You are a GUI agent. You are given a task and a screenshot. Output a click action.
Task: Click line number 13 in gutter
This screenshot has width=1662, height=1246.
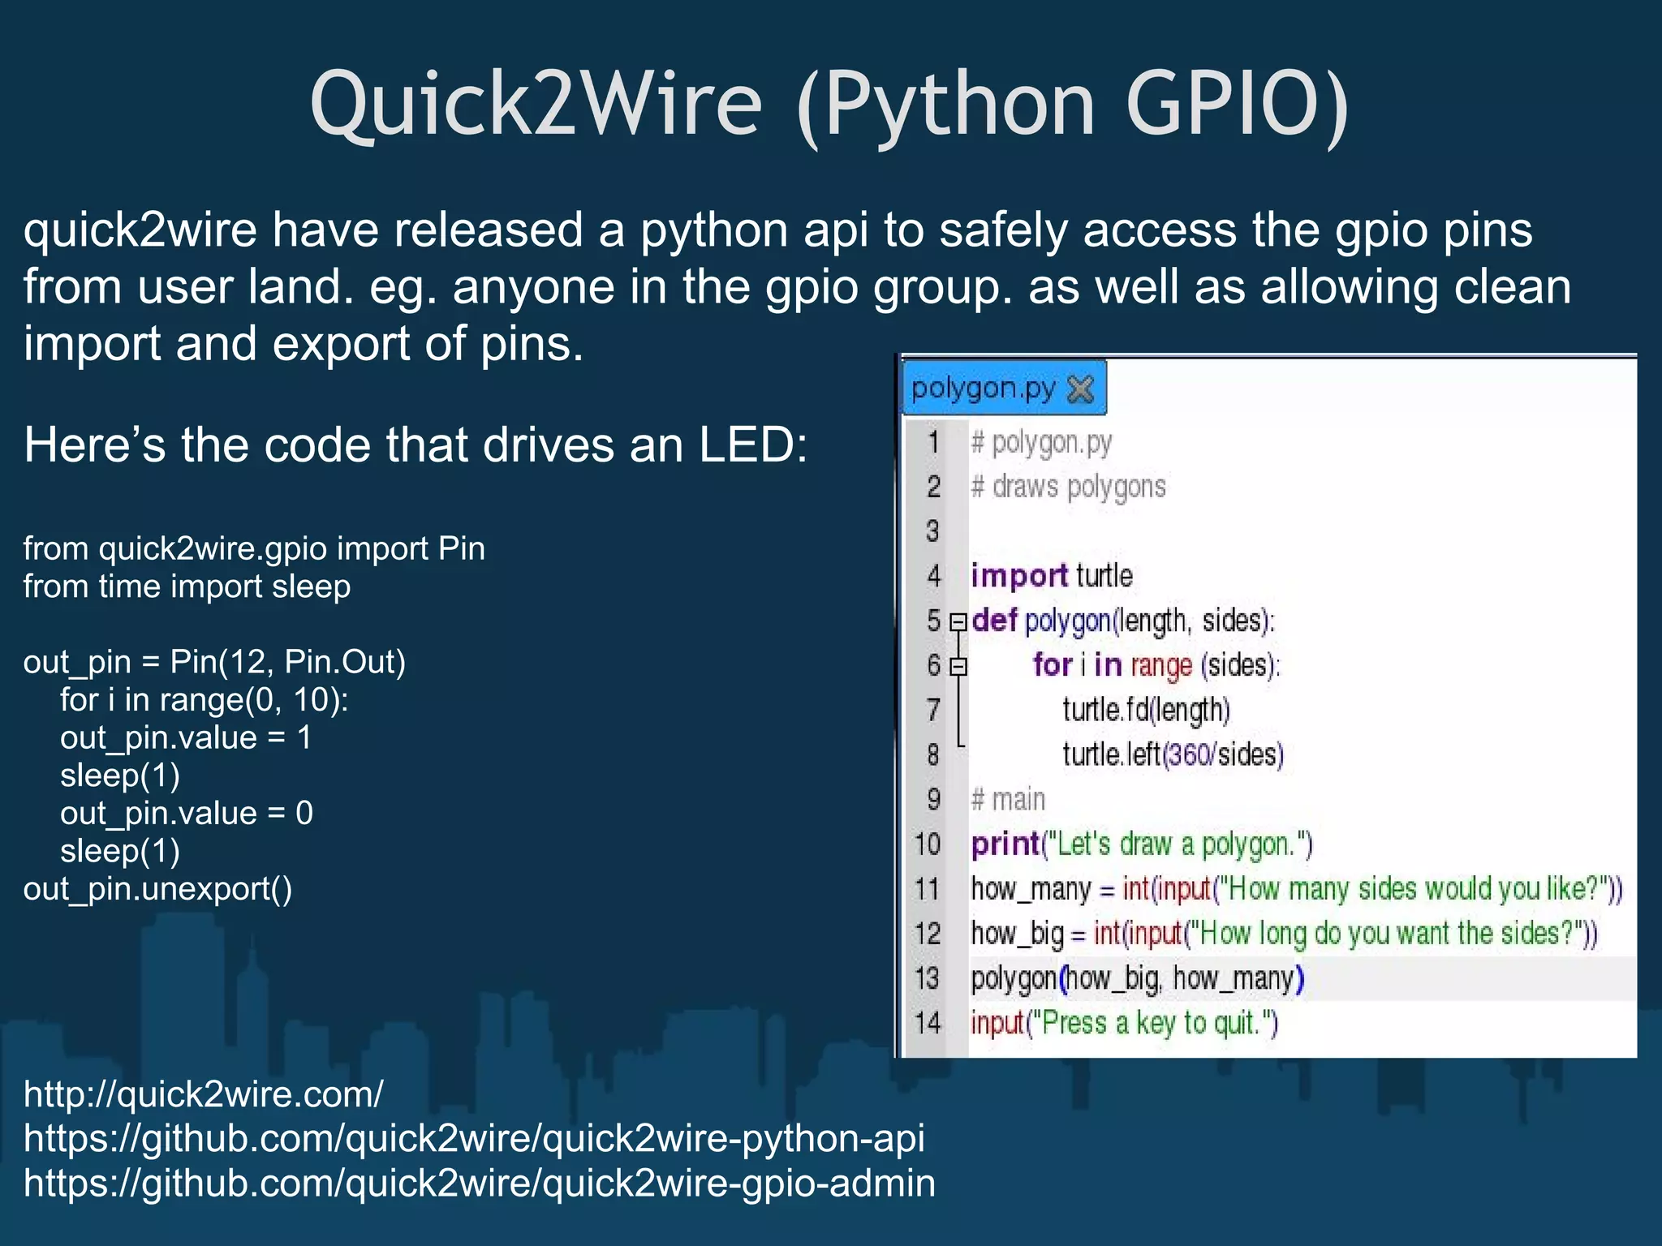928,978
